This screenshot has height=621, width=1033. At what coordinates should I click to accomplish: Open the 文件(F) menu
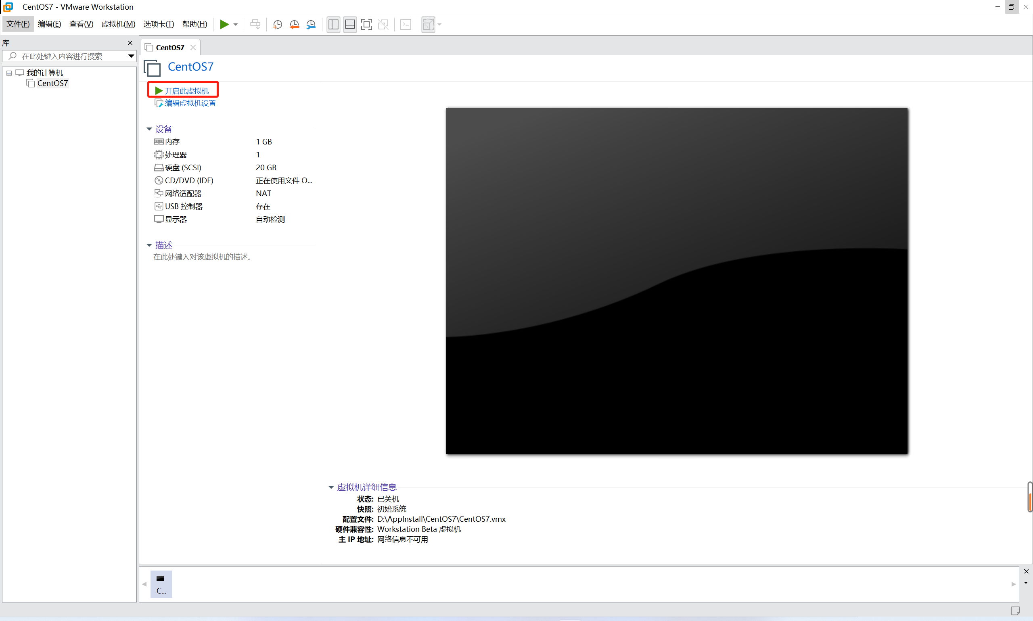18,24
